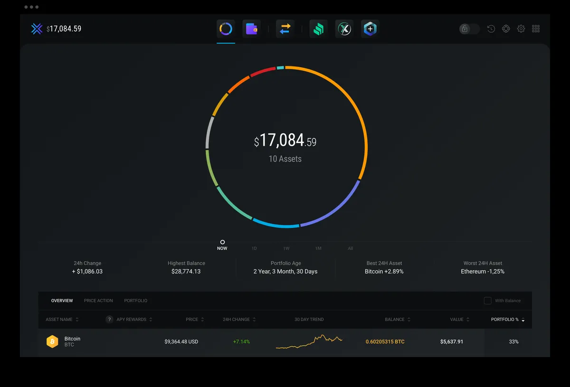The image size is (570, 387).
Task: Click the Add Apps hexagon plus icon
Action: 370,29
